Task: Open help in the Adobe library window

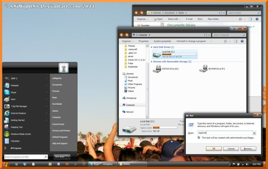Action: coord(257,19)
